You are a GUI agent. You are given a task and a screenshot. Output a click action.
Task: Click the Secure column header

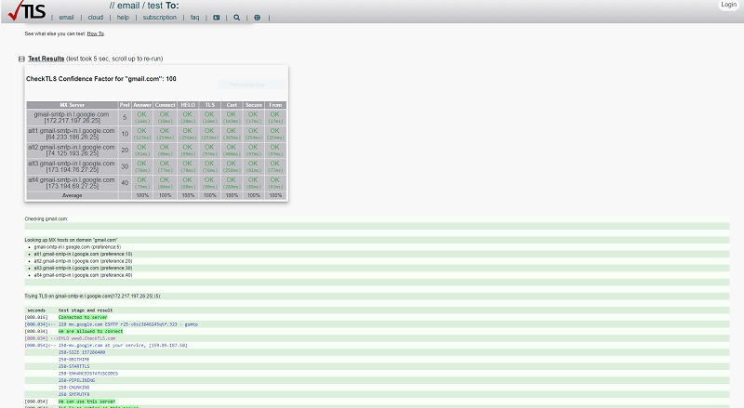tap(252, 104)
